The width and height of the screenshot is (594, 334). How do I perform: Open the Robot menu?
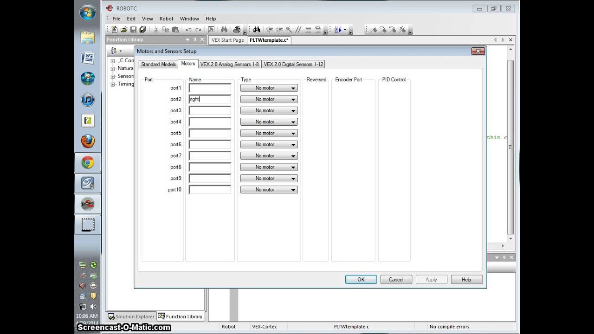click(x=167, y=19)
